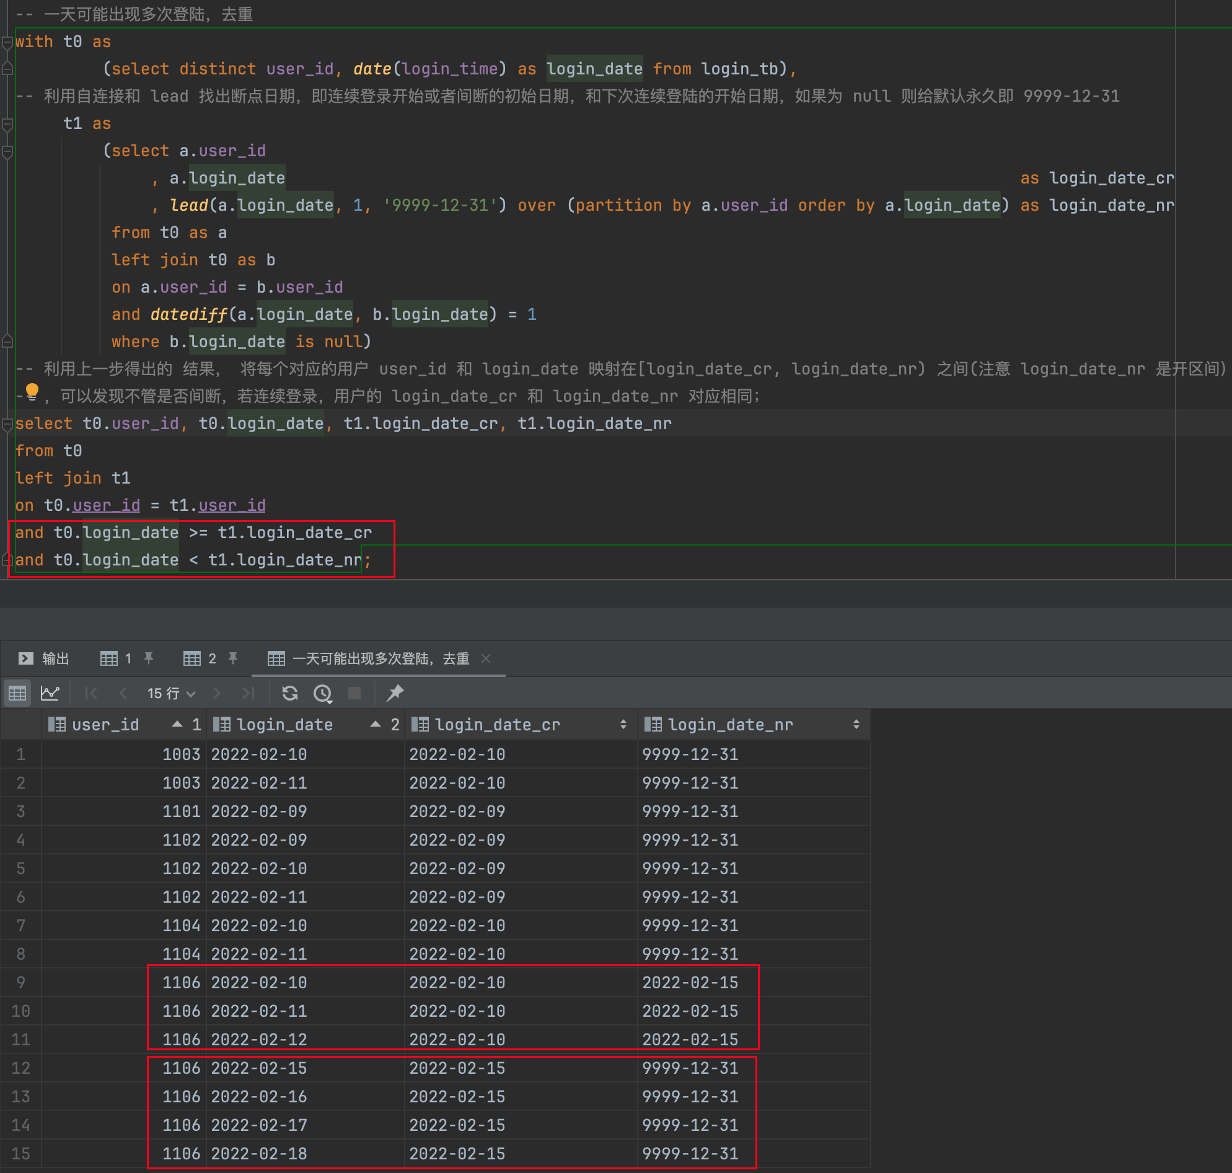Toggle pin on result tab 2
This screenshot has width=1232, height=1173.
[x=233, y=658]
